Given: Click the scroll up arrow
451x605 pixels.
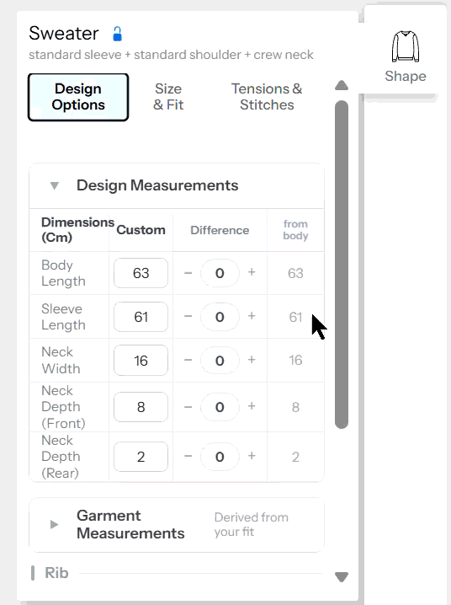Looking at the screenshot, I should click(342, 85).
